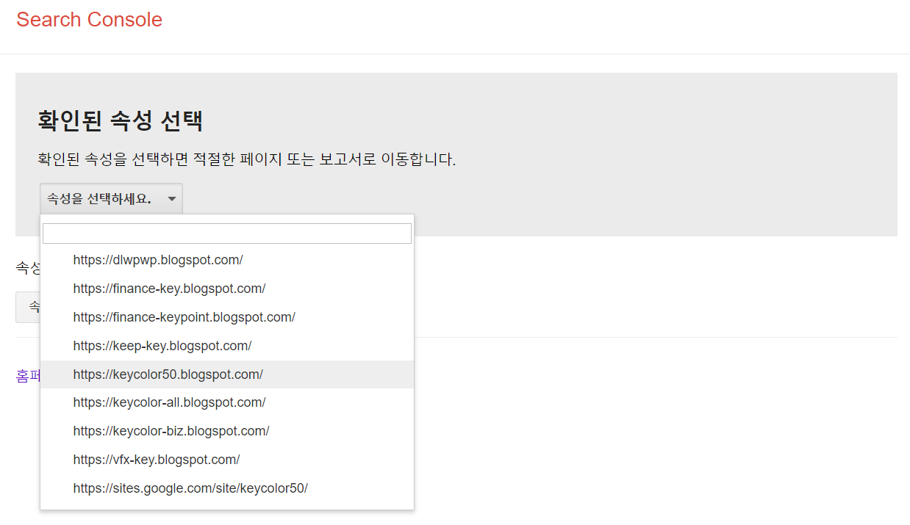This screenshot has width=910, height=525.
Task: Select https://keycolor-all.blogspot.com/ property
Action: click(227, 402)
